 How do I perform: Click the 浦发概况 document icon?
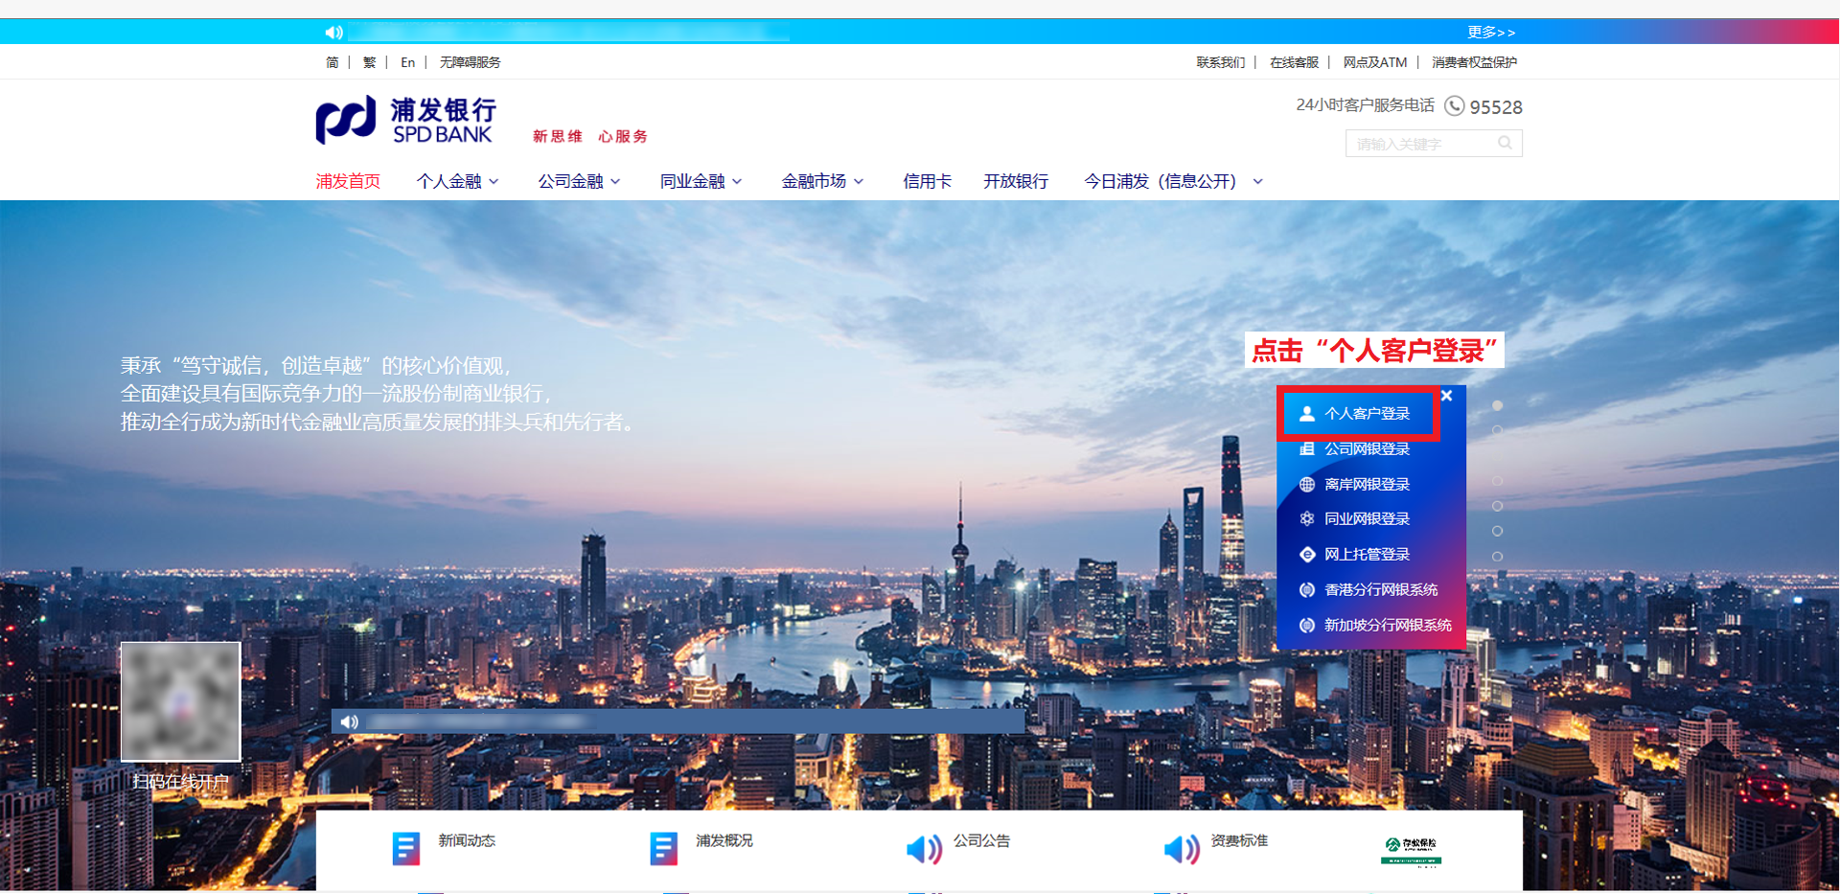pos(663,849)
